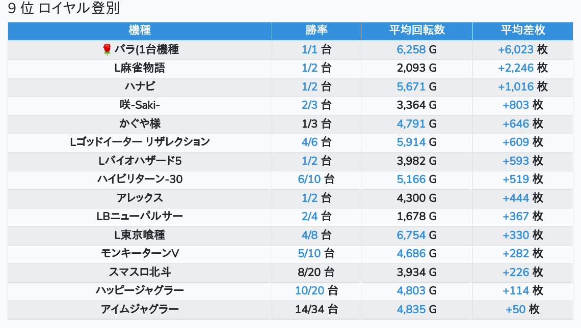Sort table by 平均差枚 column header
This screenshot has height=328, width=581.
[x=523, y=30]
